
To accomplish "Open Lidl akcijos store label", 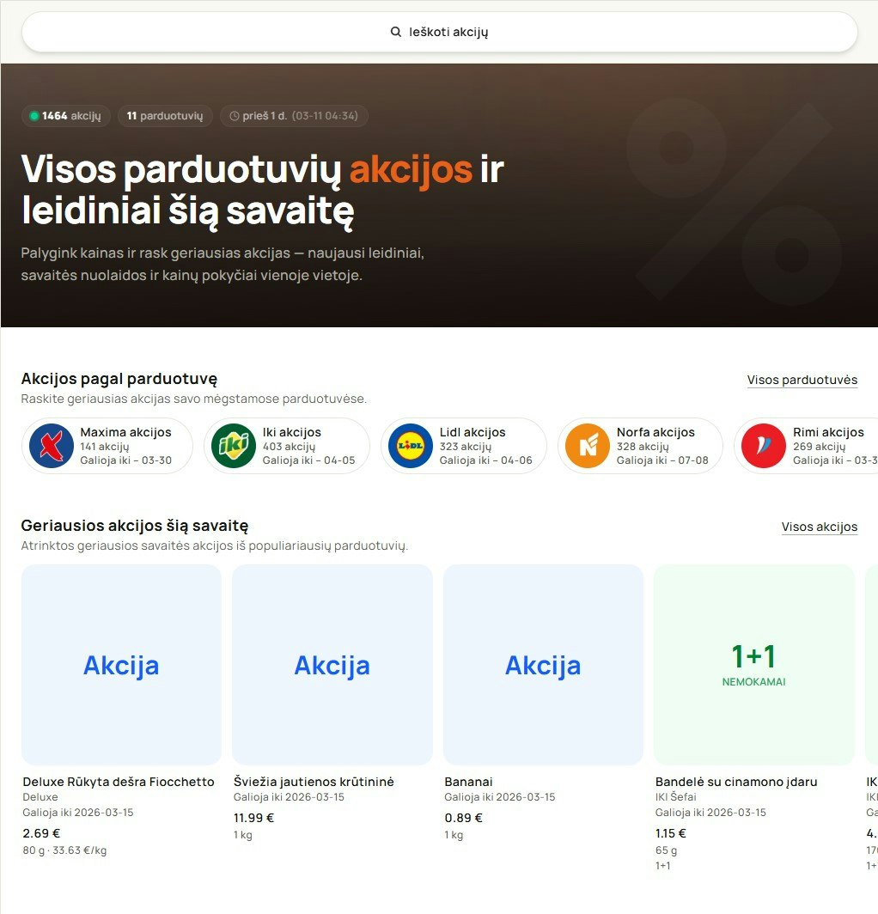I will tap(473, 432).
